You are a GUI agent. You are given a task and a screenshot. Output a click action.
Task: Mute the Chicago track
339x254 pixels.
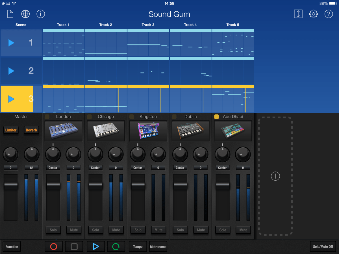coord(116,230)
